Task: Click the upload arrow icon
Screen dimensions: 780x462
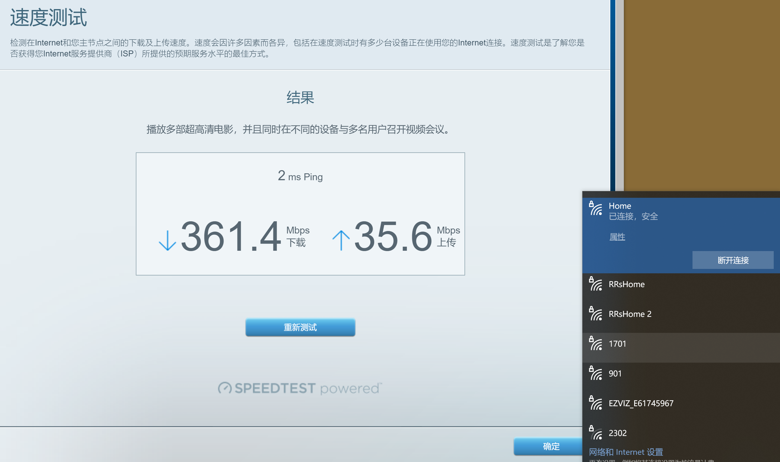Action: click(341, 241)
